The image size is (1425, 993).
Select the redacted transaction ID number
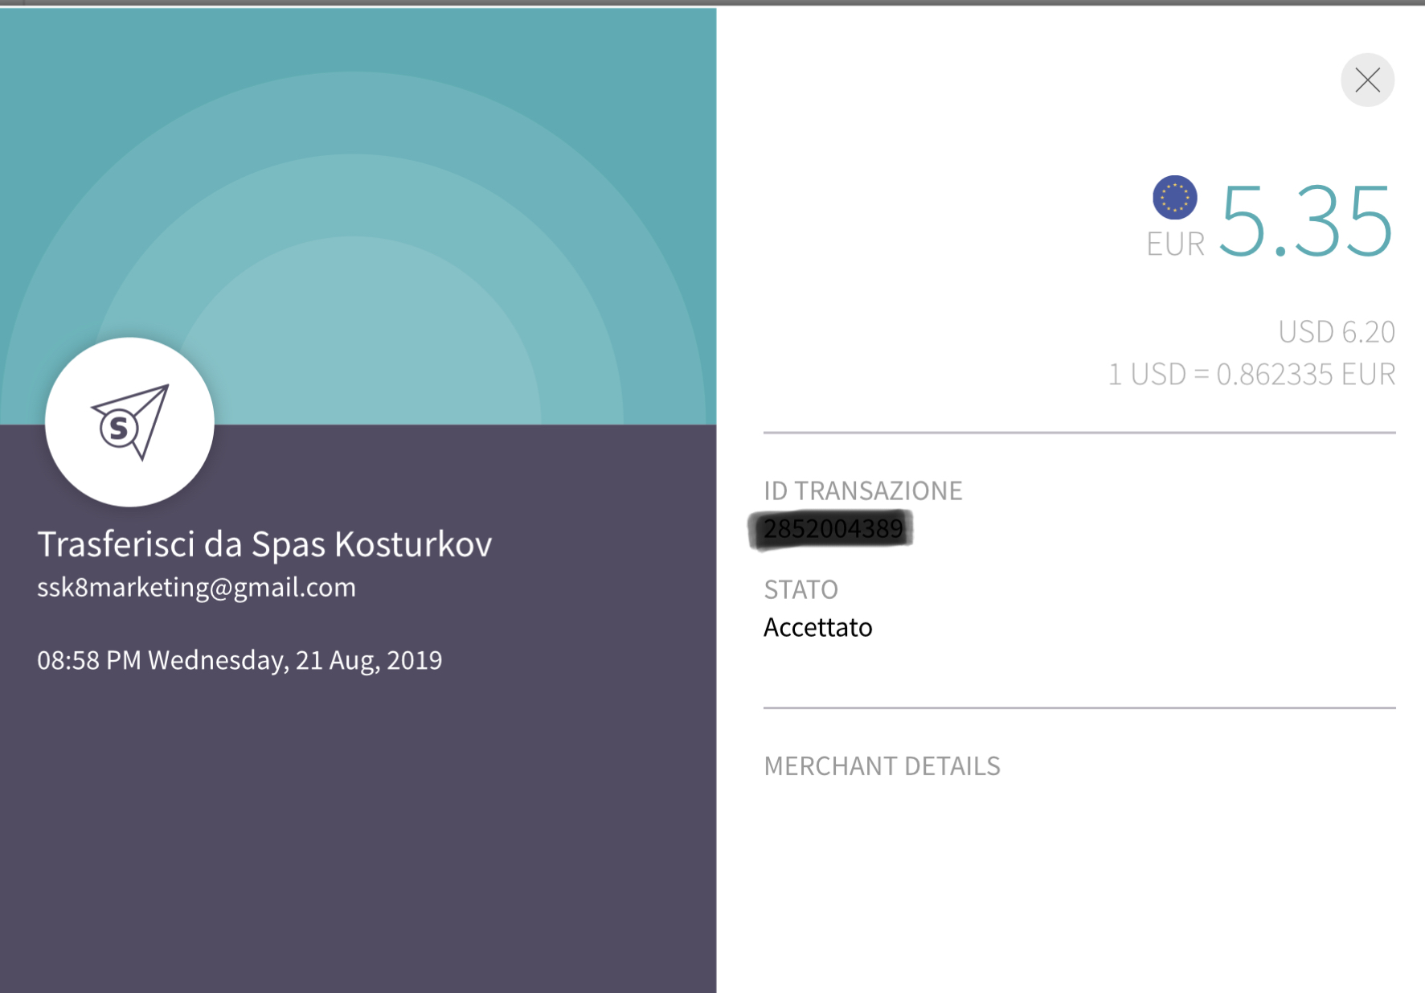(x=832, y=530)
